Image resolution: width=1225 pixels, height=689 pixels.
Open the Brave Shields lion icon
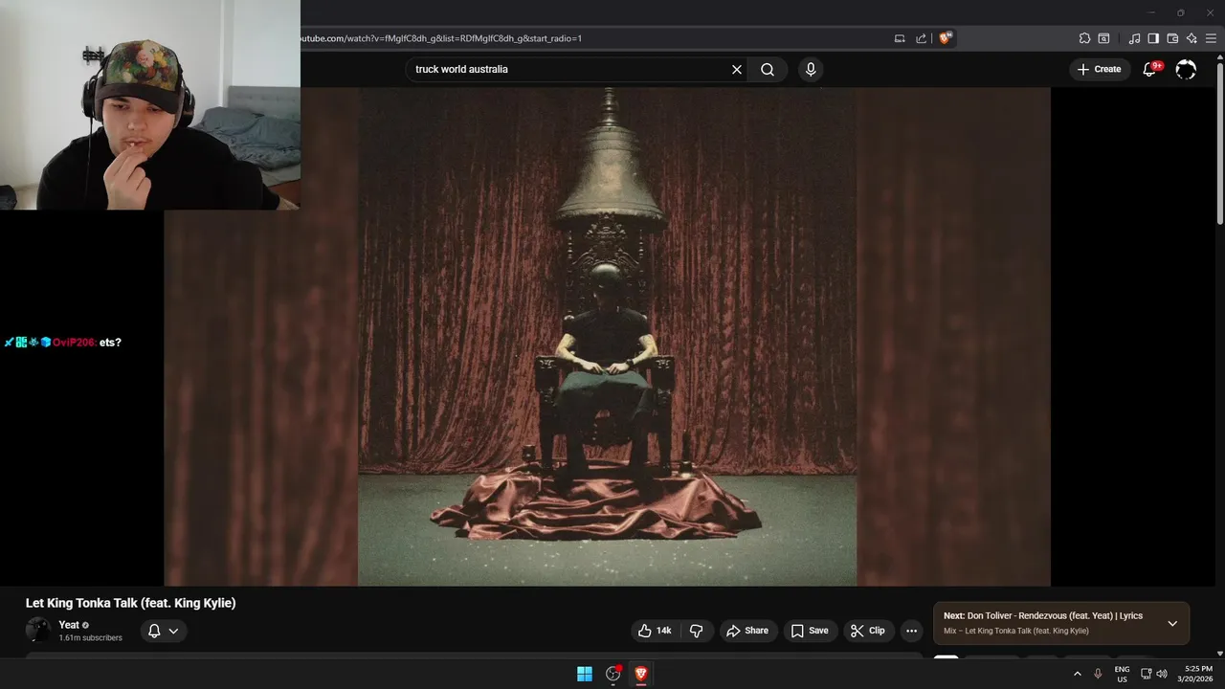946,38
